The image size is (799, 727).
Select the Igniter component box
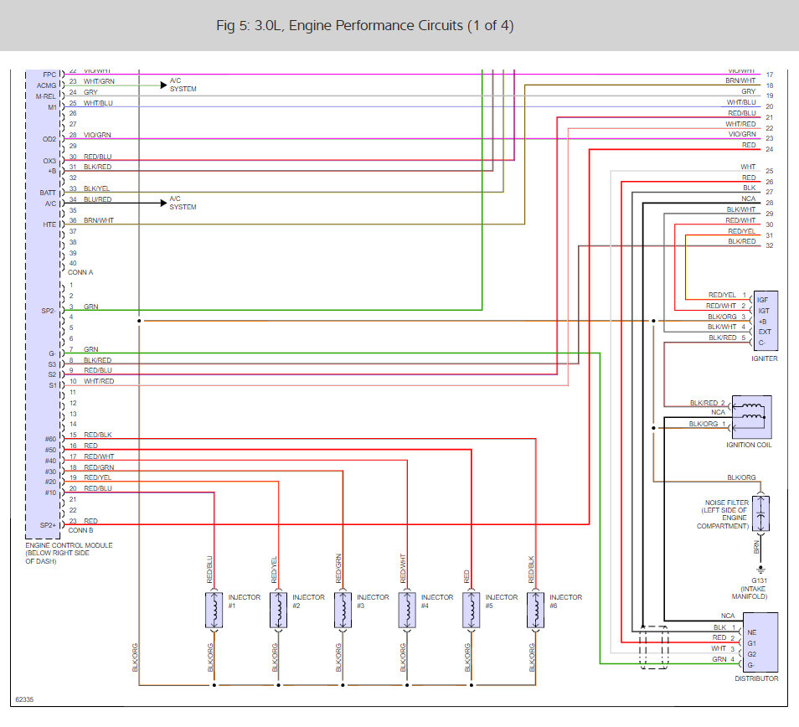[765, 320]
